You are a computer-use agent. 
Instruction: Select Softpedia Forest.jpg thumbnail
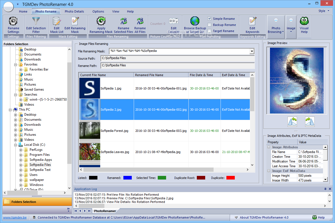(x=90, y=130)
